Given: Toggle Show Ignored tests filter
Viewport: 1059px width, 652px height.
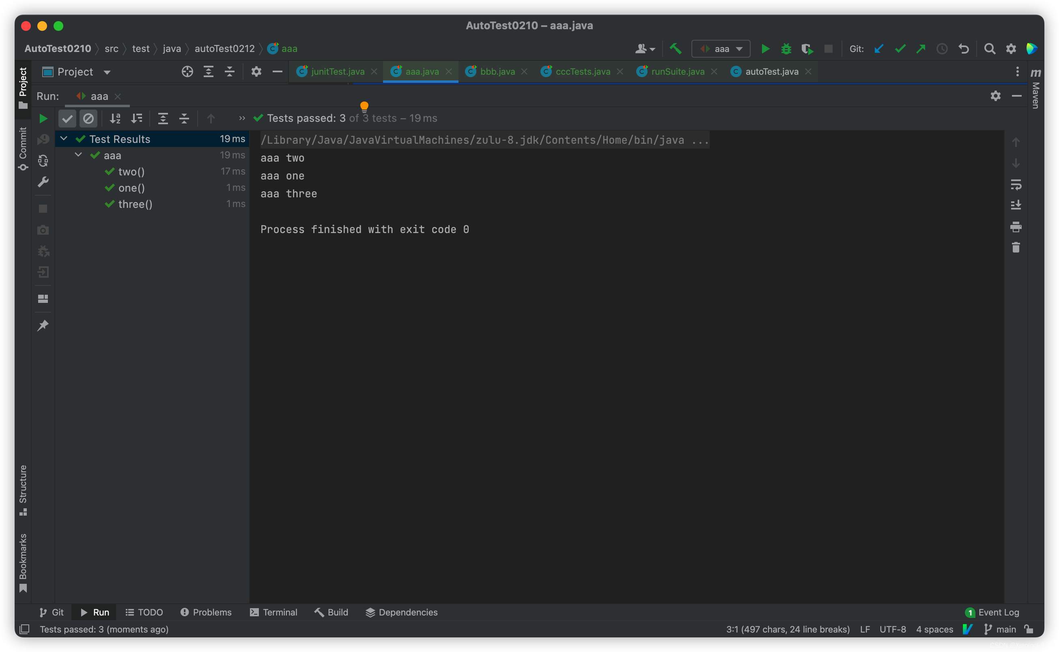Looking at the screenshot, I should 88,118.
